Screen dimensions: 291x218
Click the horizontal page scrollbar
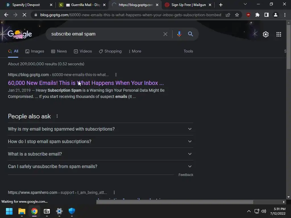(x=175, y=202)
